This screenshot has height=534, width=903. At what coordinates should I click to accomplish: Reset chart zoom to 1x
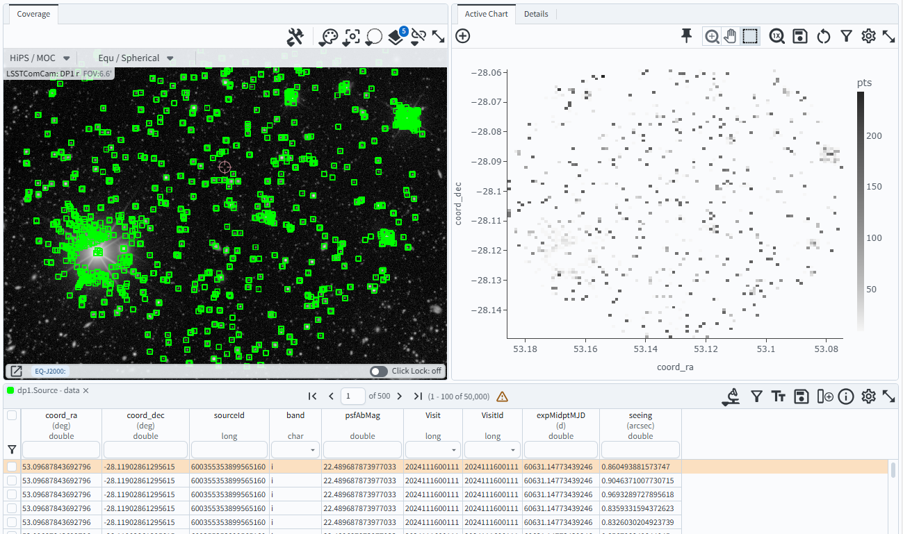click(x=776, y=37)
